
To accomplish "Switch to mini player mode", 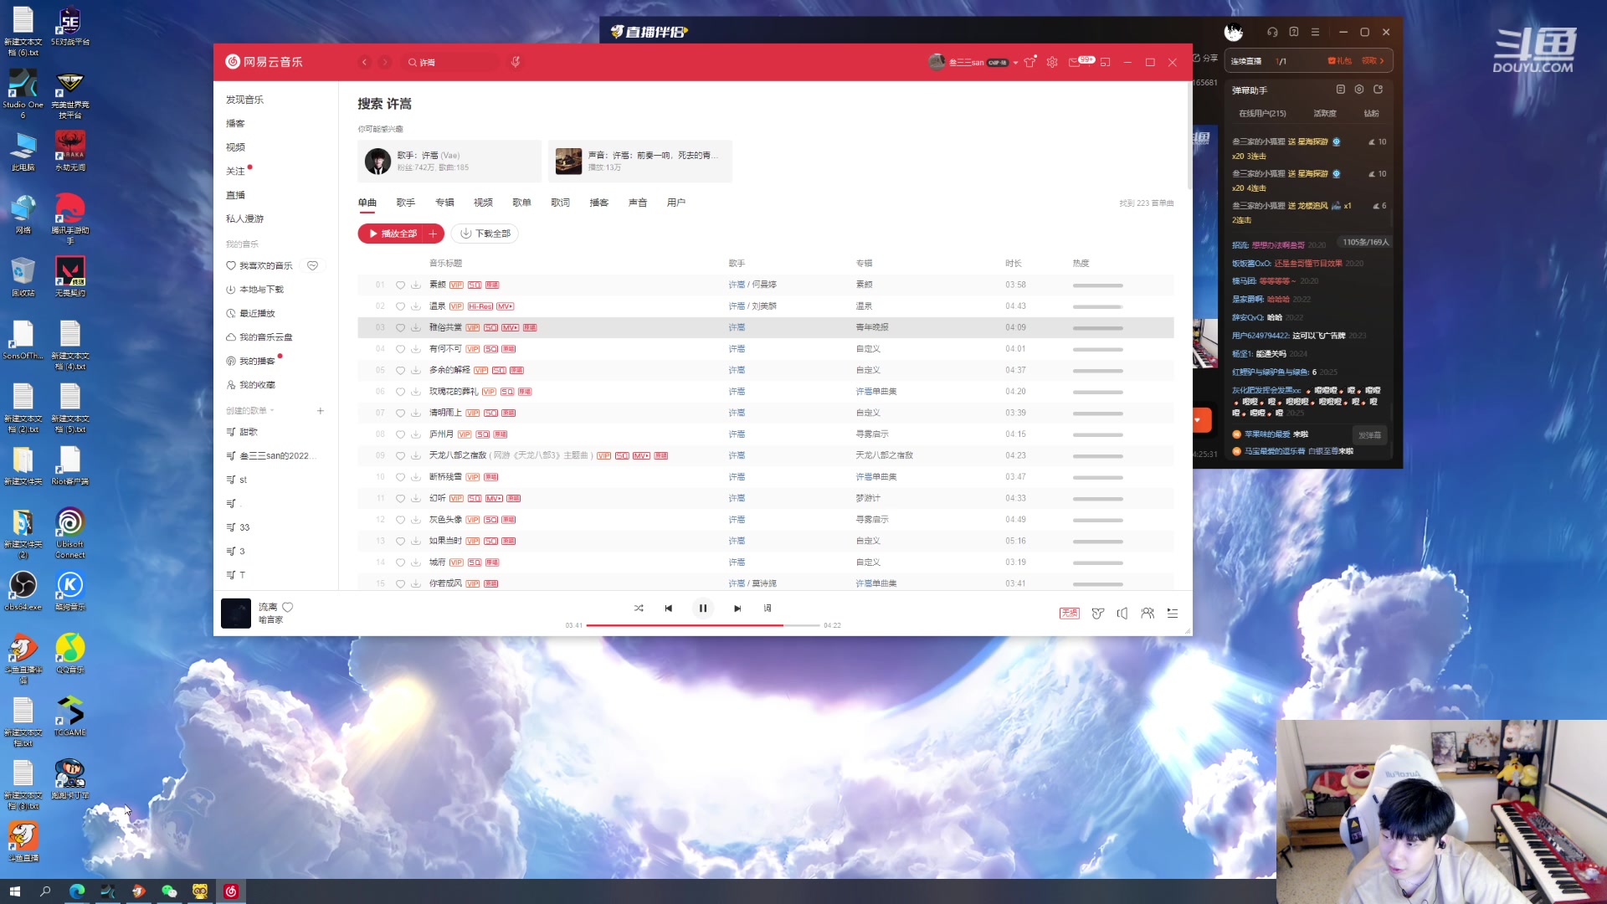I will click(1105, 62).
